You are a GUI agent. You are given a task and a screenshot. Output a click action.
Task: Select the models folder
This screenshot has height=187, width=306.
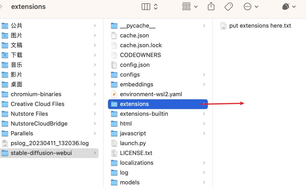pyautogui.click(x=129, y=182)
